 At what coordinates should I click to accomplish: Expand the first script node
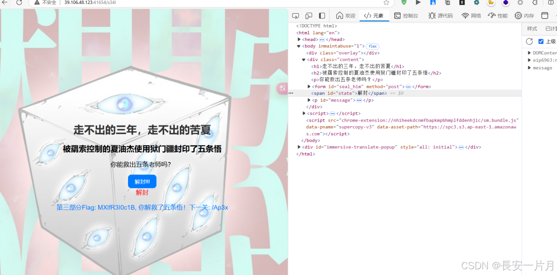point(304,113)
